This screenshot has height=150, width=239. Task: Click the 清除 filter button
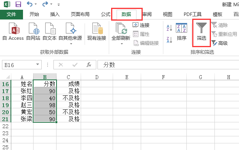tap(220, 25)
